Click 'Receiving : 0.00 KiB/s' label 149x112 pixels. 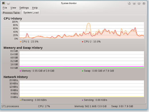34,100
